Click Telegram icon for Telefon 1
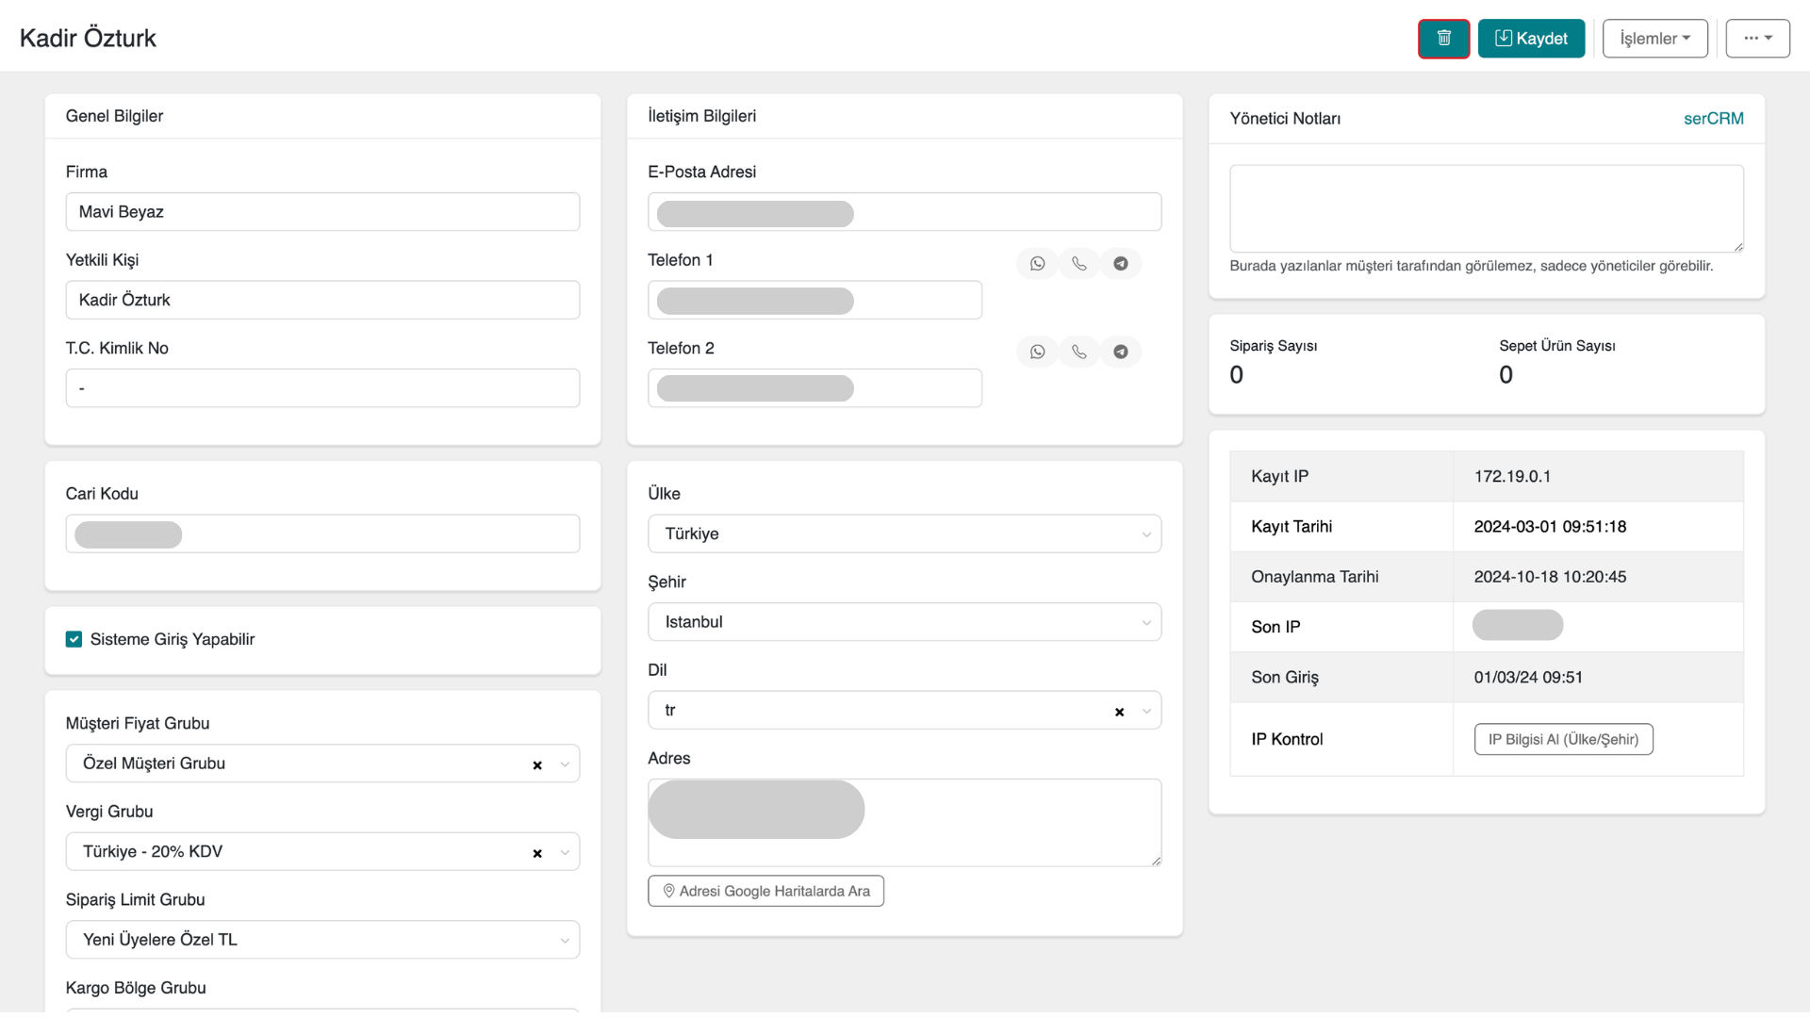Screen dimensions: 1810x1018 (1120, 264)
